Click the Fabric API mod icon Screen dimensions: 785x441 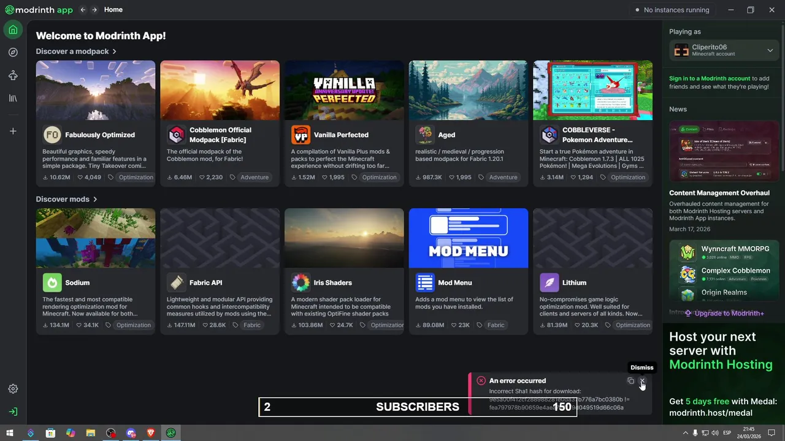[x=177, y=282]
